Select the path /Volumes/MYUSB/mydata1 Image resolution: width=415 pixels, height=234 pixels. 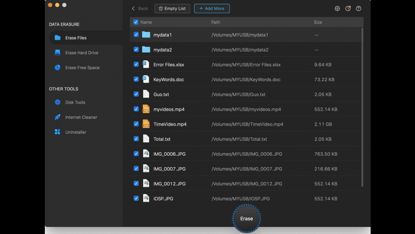(240, 35)
